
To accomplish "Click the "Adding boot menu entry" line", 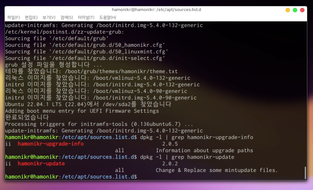I will click(82, 111).
